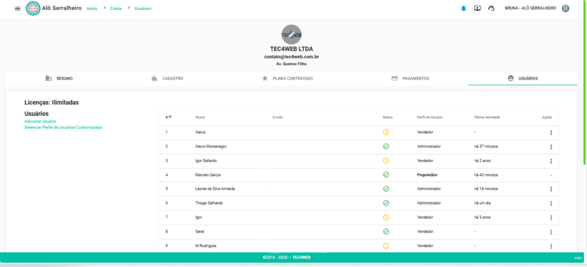Click the Adicionar Usuário link
Screen dimensions: 587x267
point(40,121)
